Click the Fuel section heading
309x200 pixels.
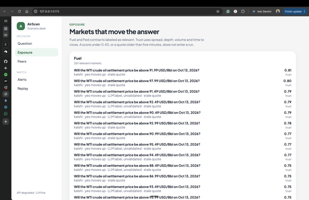[x=77, y=59]
